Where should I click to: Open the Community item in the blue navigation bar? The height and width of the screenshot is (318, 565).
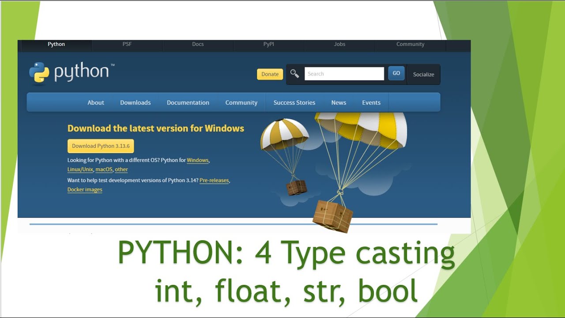(241, 102)
